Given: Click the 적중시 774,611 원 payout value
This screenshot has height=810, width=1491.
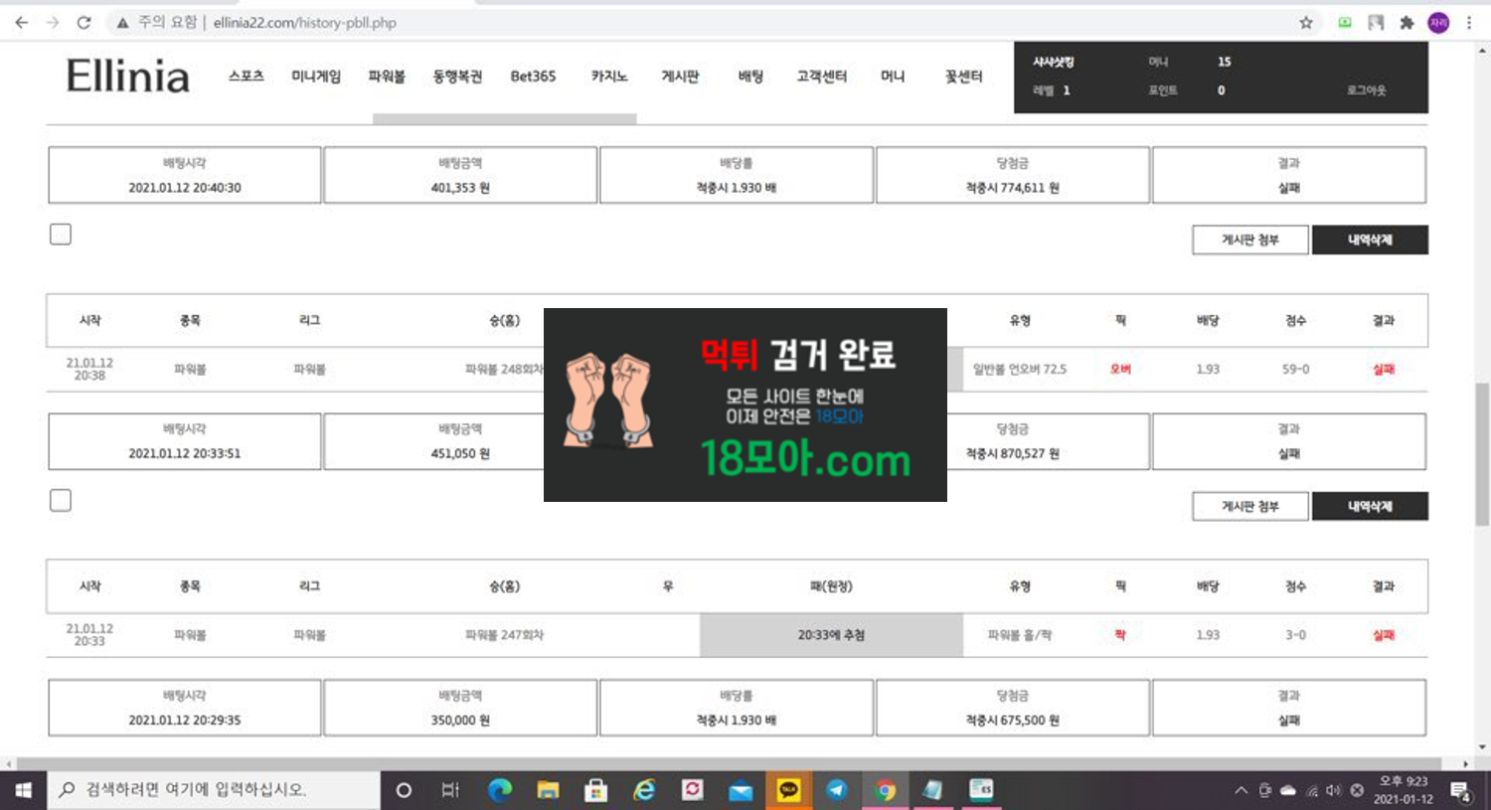Looking at the screenshot, I should point(1013,188).
